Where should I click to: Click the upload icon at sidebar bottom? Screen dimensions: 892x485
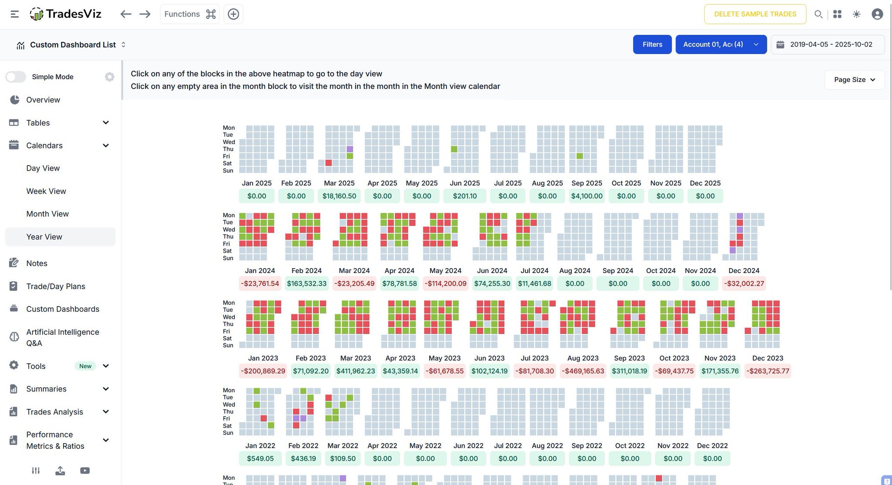60,471
